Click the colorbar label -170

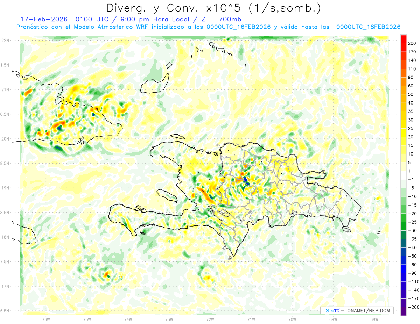pyautogui.click(x=414, y=298)
